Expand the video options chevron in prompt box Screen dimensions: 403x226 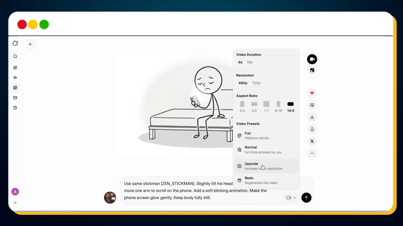294,198
